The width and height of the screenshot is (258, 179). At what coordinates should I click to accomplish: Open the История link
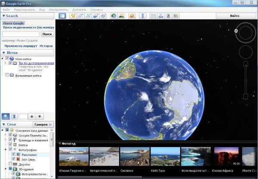pyautogui.click(x=46, y=46)
